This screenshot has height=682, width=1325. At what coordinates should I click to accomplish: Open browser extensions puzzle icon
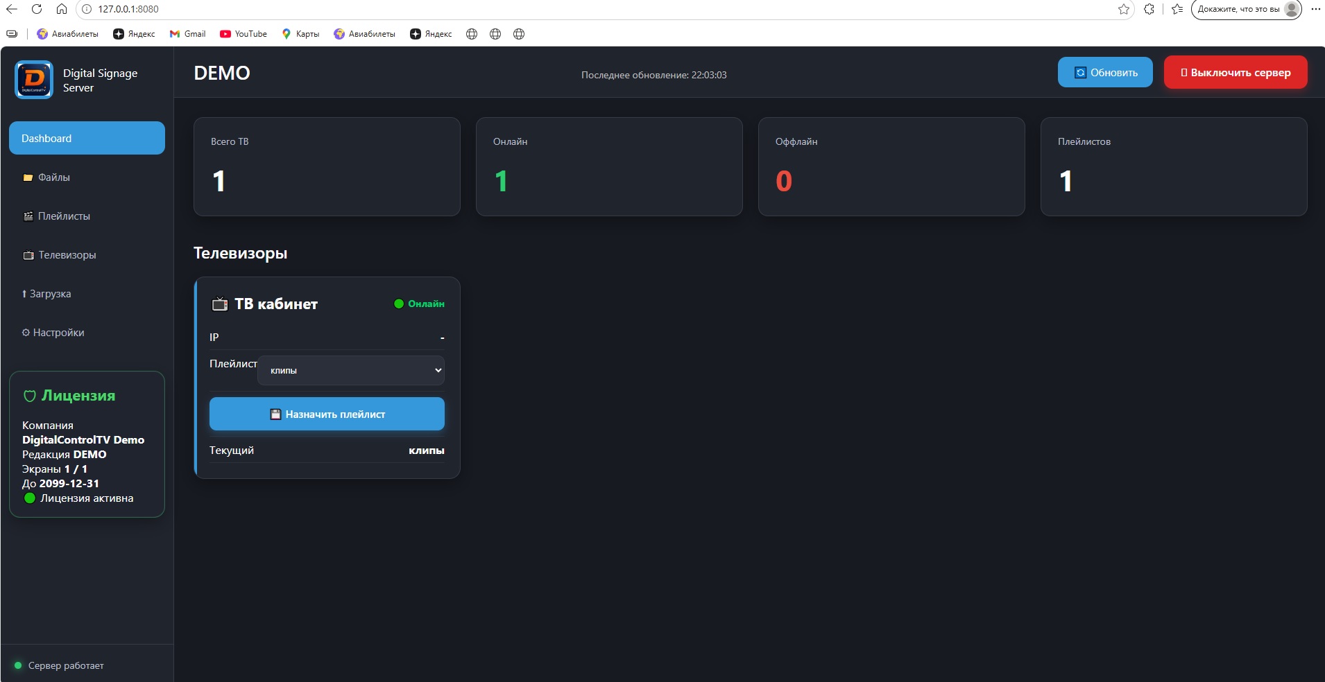[1149, 9]
